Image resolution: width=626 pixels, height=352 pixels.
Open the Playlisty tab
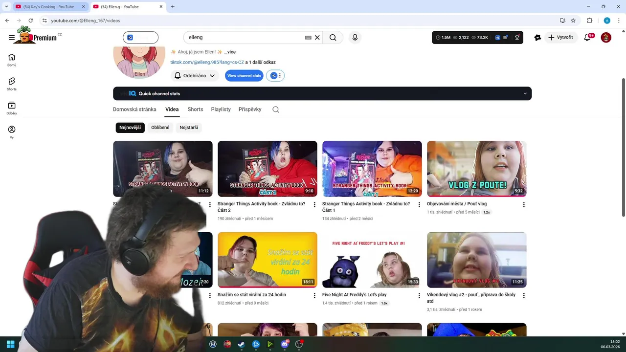[x=221, y=110]
